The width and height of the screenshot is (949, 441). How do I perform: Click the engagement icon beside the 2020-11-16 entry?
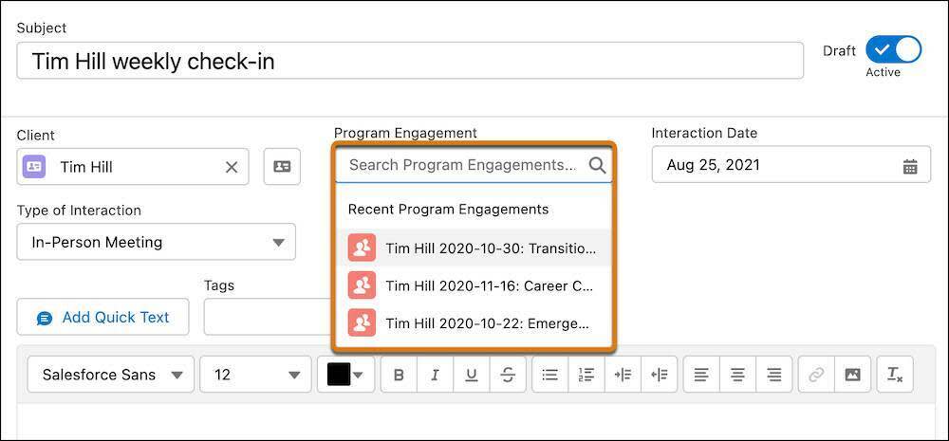tap(362, 285)
